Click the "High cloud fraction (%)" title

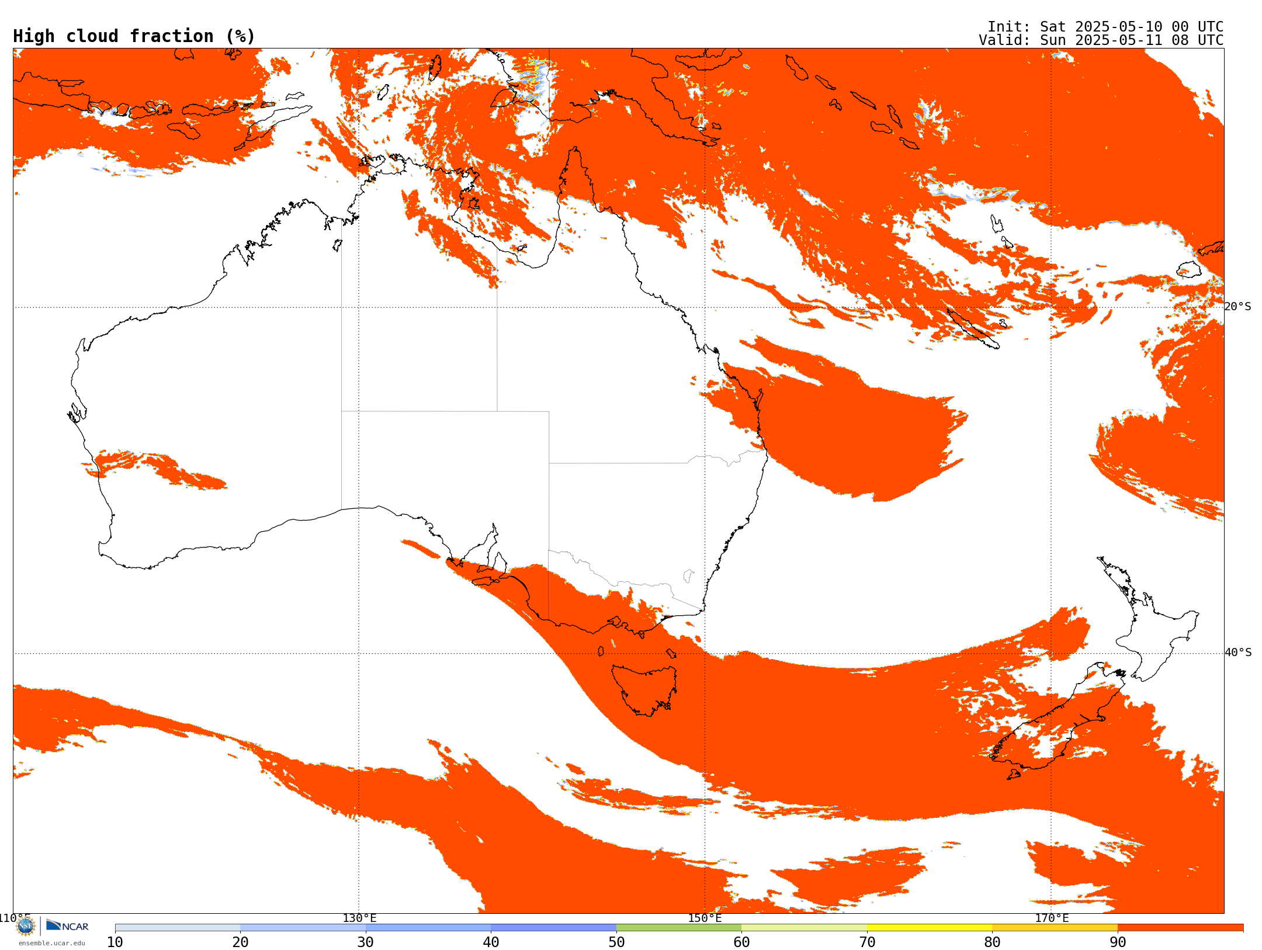(x=134, y=36)
